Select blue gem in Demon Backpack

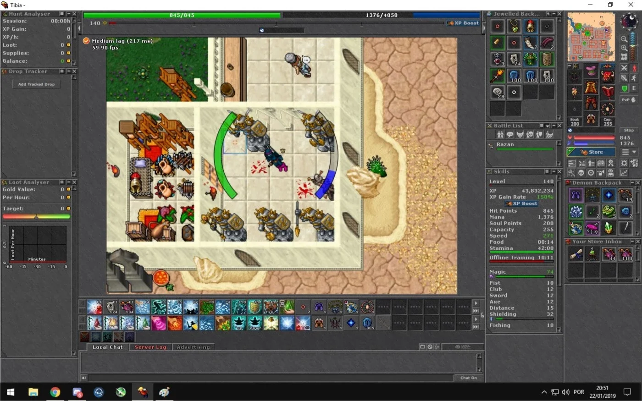pos(609,195)
